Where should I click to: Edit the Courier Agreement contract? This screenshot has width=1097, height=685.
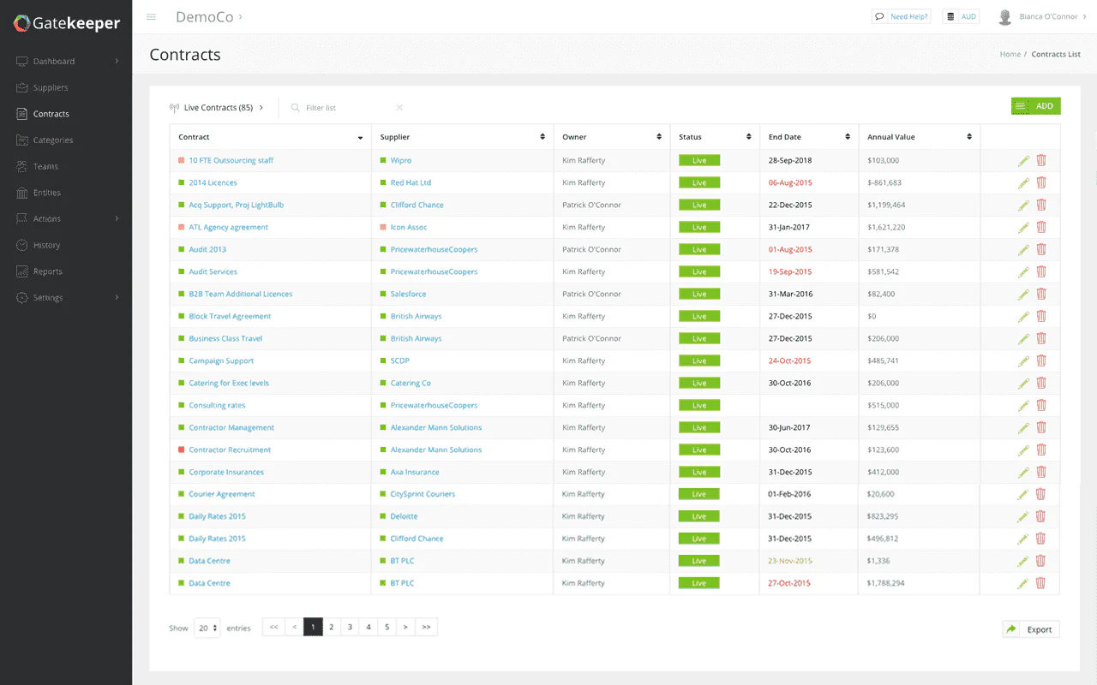1022,494
